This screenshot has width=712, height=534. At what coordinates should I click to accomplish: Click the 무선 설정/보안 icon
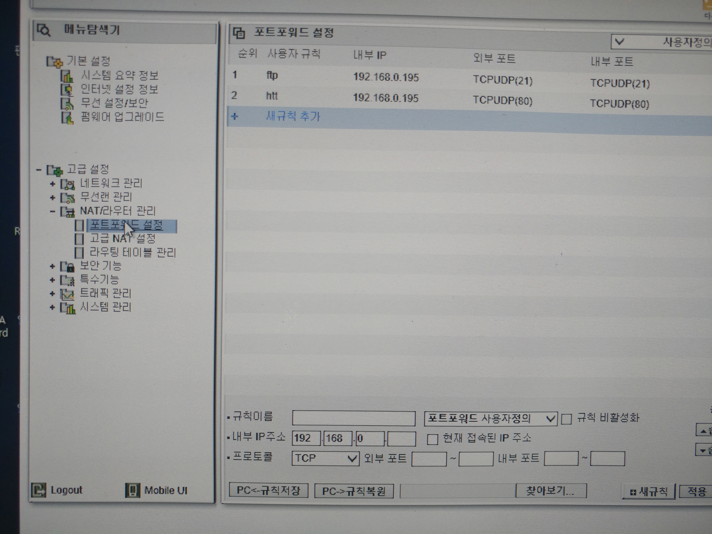coord(67,103)
